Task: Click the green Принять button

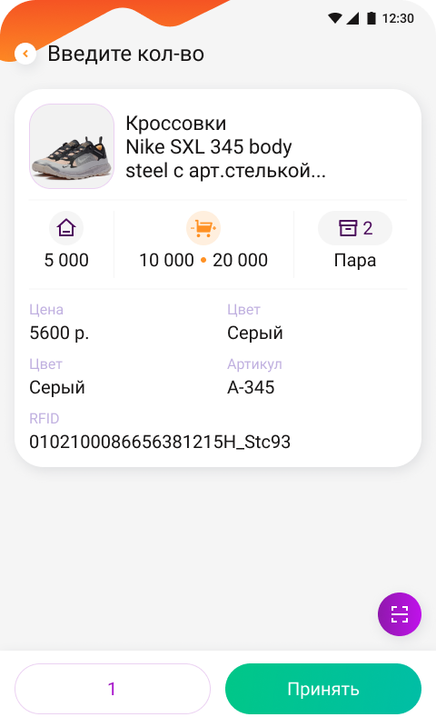Action: tap(323, 689)
